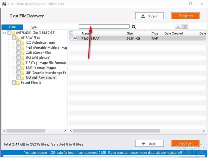The height and width of the screenshot is (158, 208).
Task: Click the GIF folder icon
Action: coord(23,73)
